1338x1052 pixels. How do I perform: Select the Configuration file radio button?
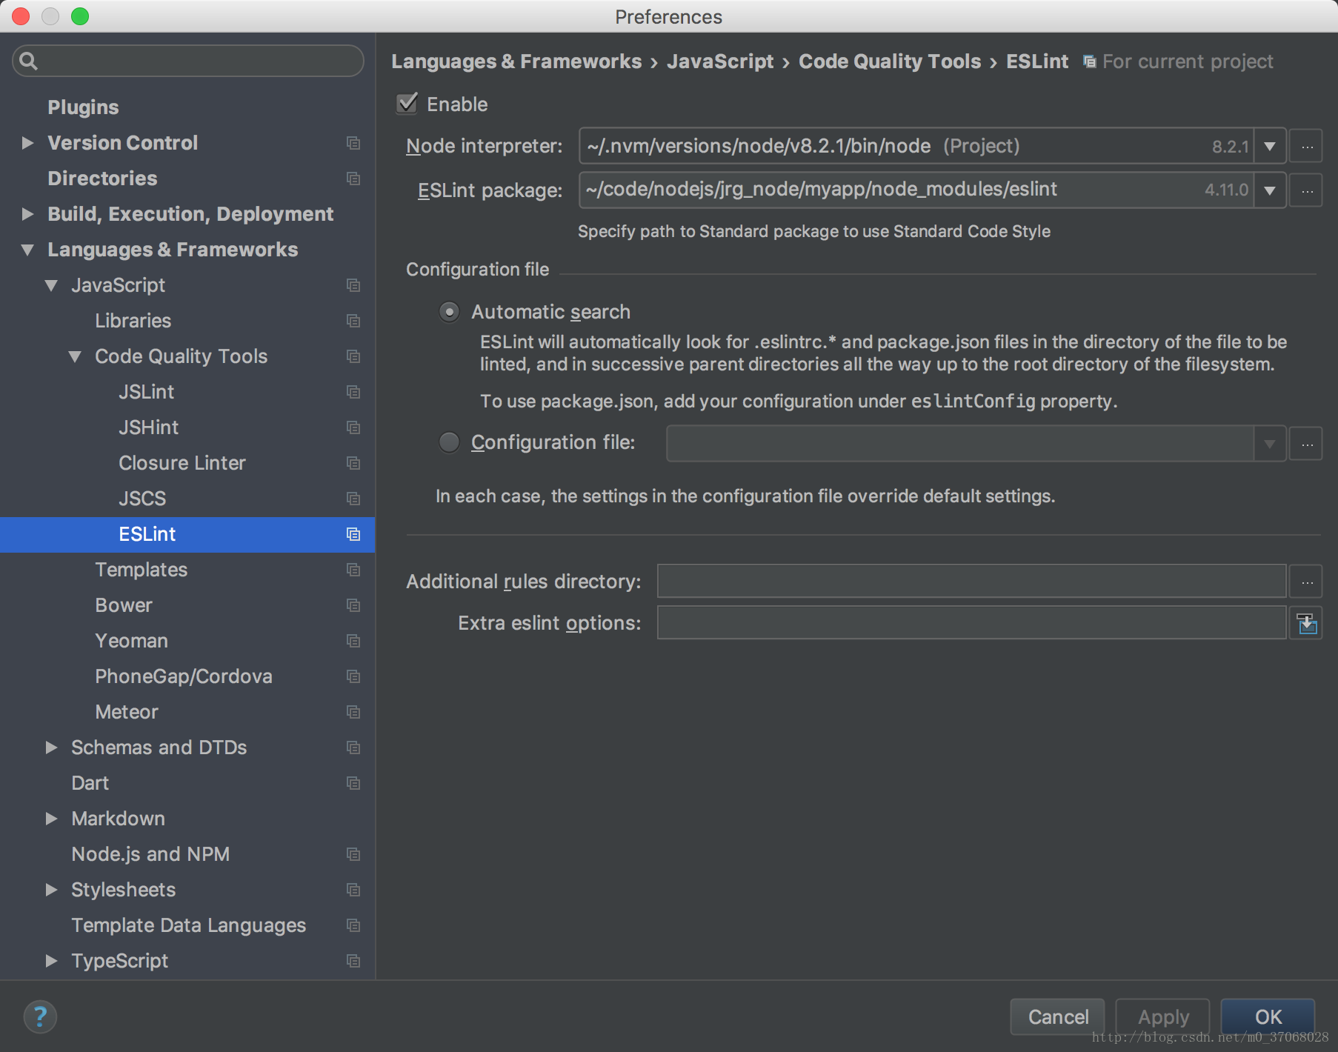[449, 442]
